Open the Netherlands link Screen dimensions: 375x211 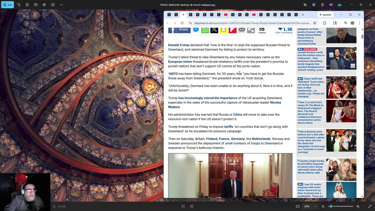[x=261, y=139]
